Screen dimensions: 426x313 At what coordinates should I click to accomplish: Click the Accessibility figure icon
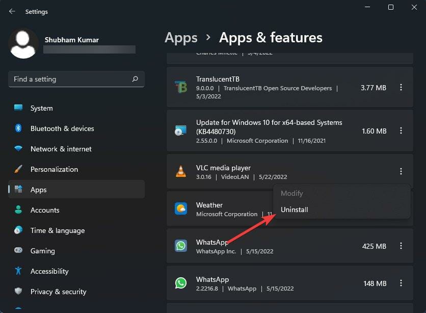[x=18, y=271]
